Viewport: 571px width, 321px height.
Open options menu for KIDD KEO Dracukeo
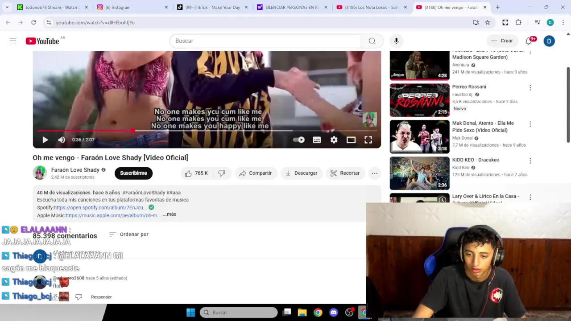530,161
